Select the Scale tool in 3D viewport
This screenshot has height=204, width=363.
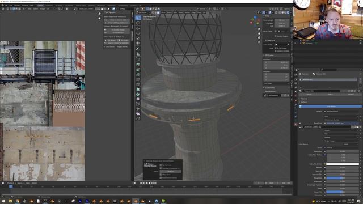point(138,38)
